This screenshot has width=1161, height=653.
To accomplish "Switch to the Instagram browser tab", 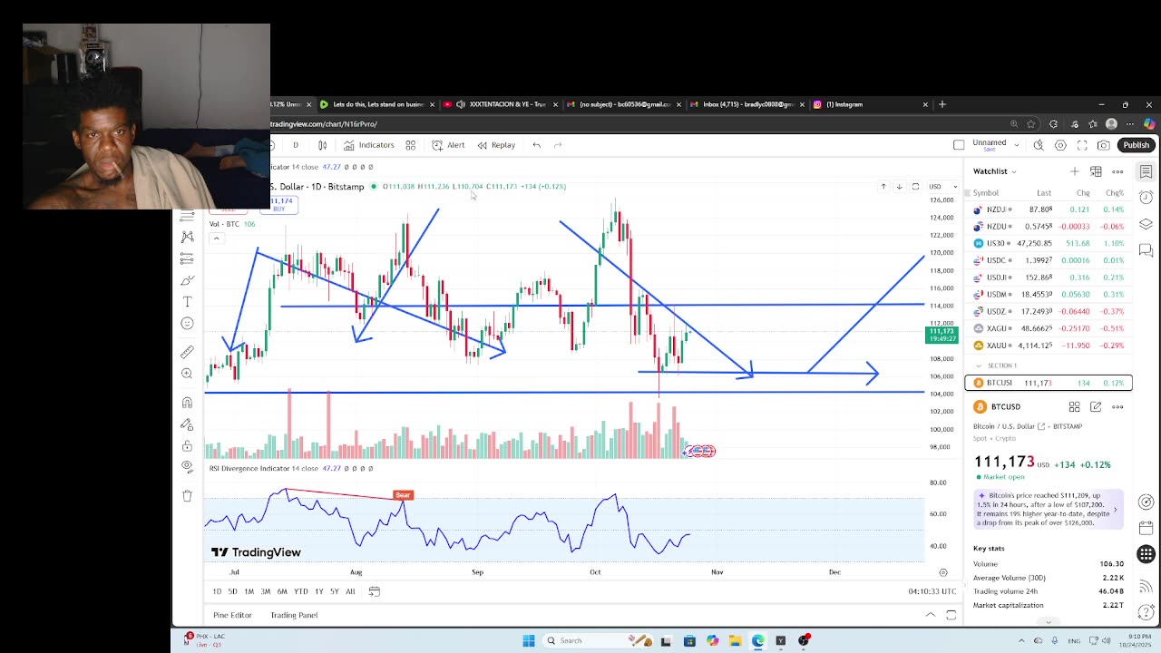I will [x=871, y=104].
